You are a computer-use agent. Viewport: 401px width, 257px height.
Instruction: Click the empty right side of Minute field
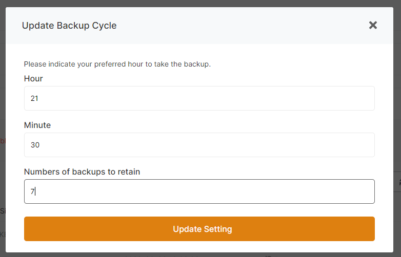point(308,145)
